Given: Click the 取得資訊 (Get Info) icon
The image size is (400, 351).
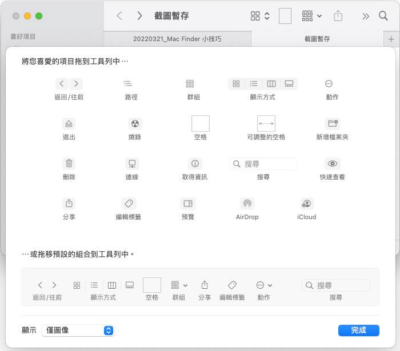Looking at the screenshot, I should (195, 163).
